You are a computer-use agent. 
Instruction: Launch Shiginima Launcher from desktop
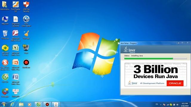tap(16, 21)
